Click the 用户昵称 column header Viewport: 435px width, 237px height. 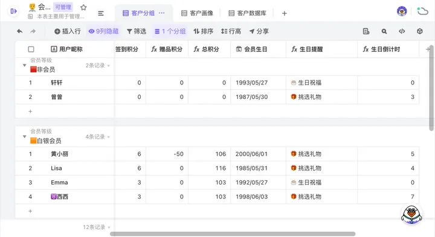(x=67, y=49)
